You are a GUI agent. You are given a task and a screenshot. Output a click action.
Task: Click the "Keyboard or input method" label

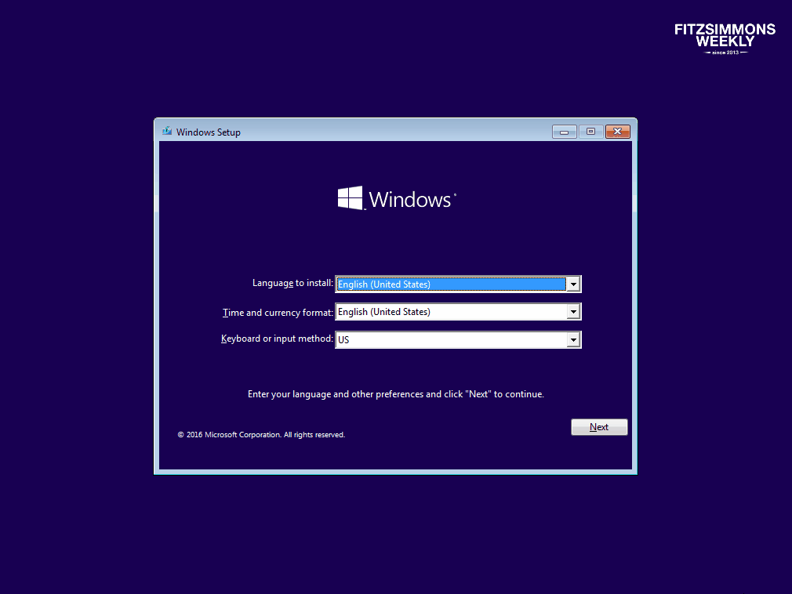[277, 339]
